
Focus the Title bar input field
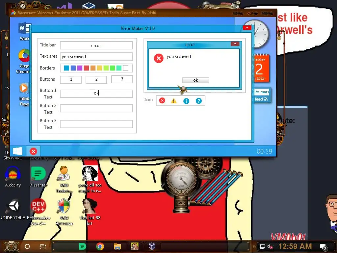(x=96, y=45)
